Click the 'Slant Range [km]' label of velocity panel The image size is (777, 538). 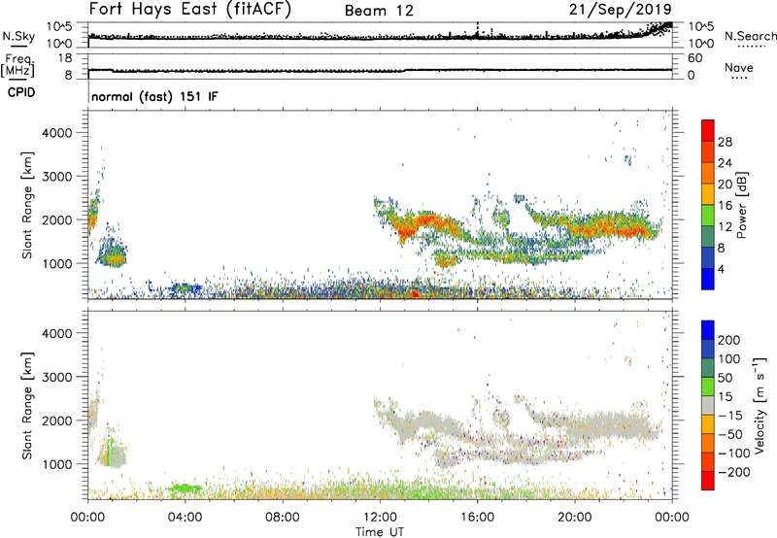coord(27,405)
